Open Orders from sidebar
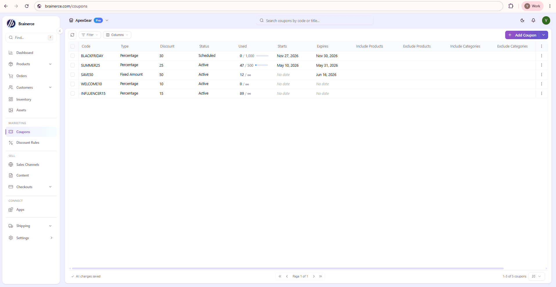 [31, 76]
